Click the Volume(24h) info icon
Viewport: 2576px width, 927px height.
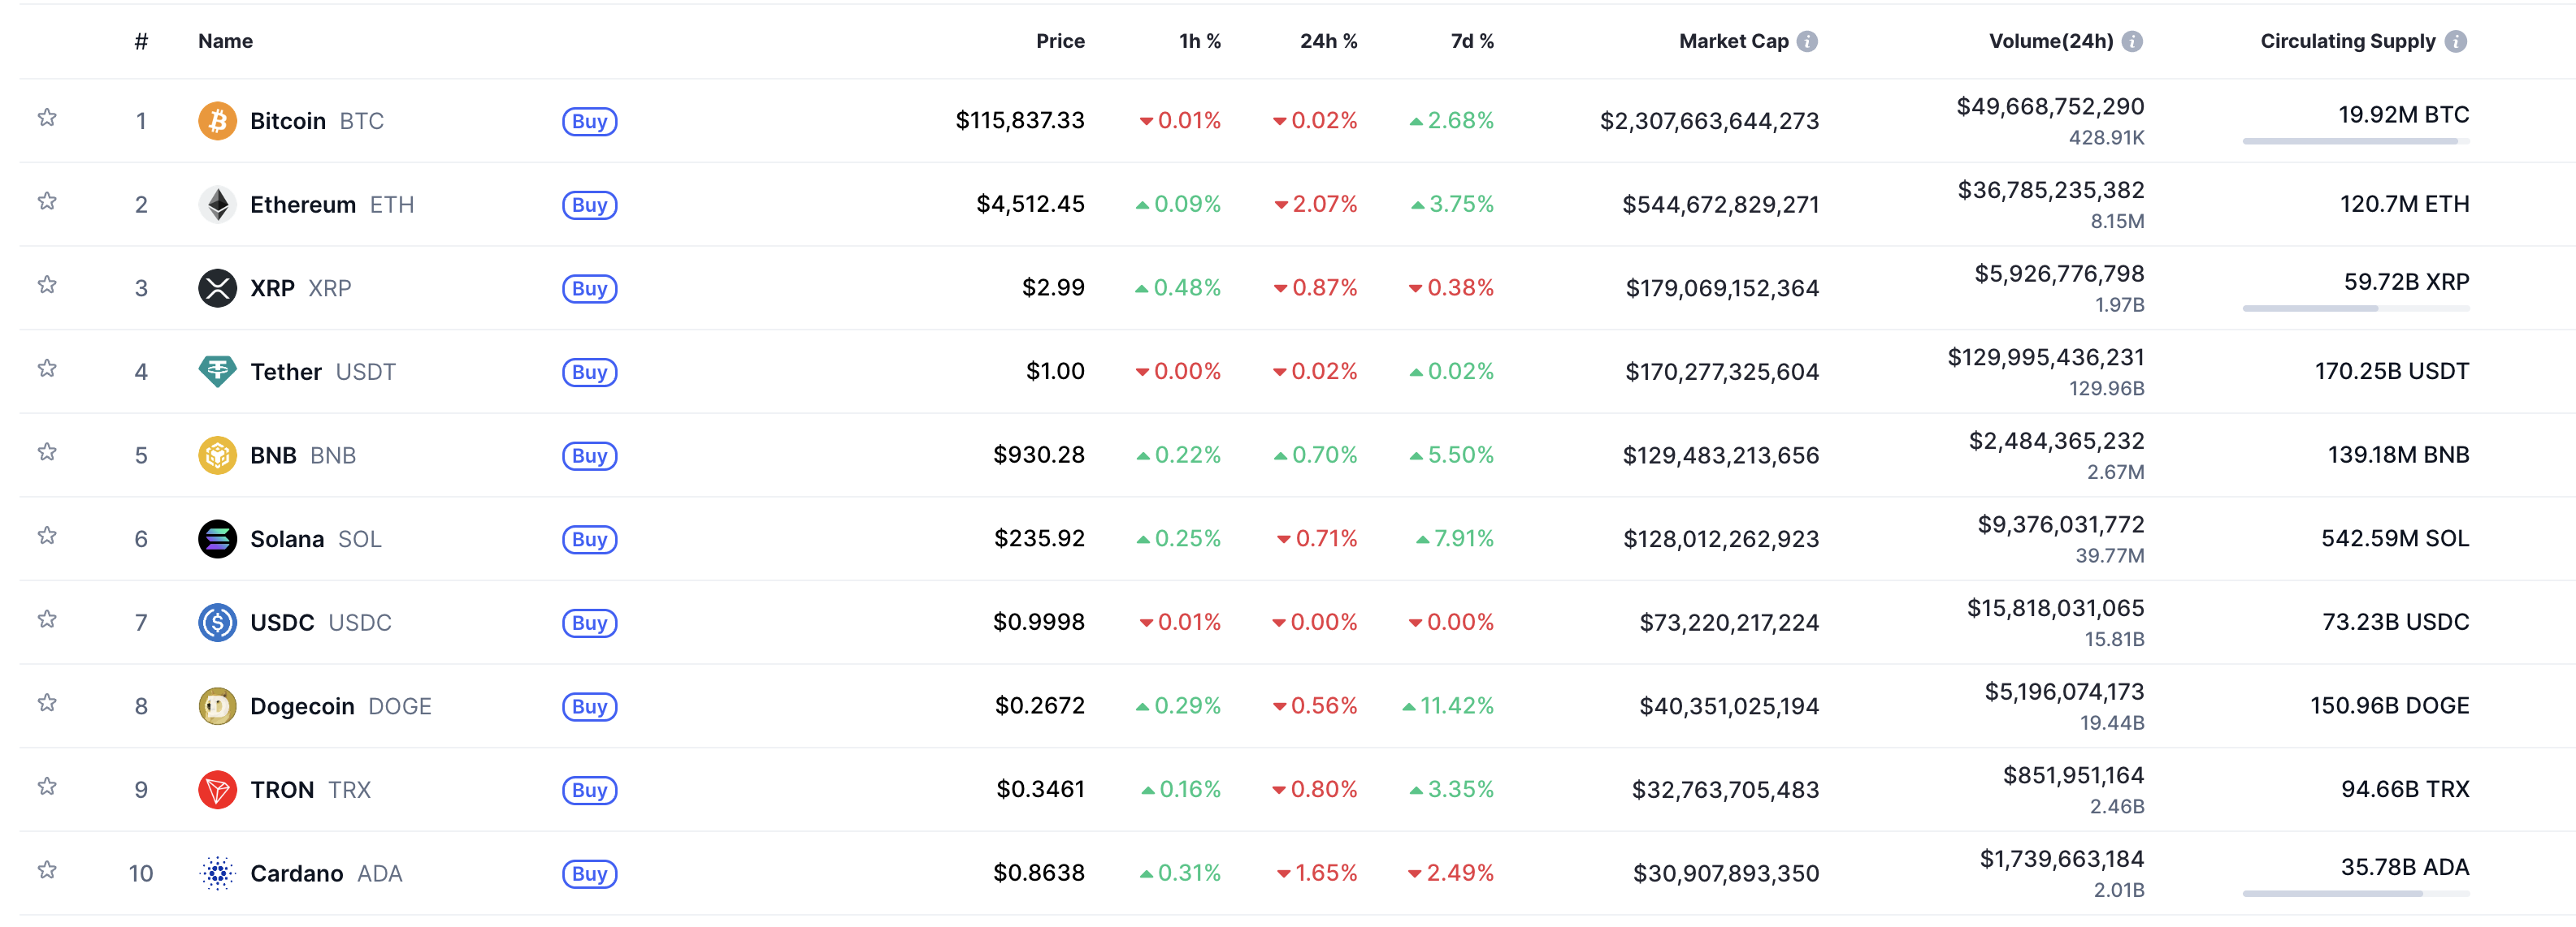pyautogui.click(x=2132, y=41)
